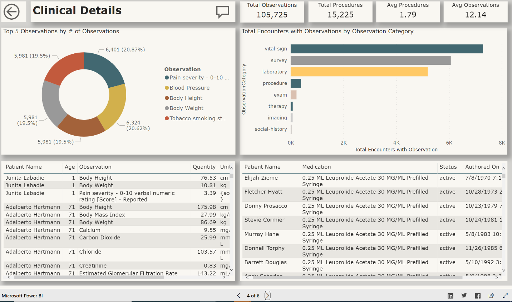This screenshot has height=302, width=512.
Task: Click the Creatinine observation cell
Action: coord(93,266)
